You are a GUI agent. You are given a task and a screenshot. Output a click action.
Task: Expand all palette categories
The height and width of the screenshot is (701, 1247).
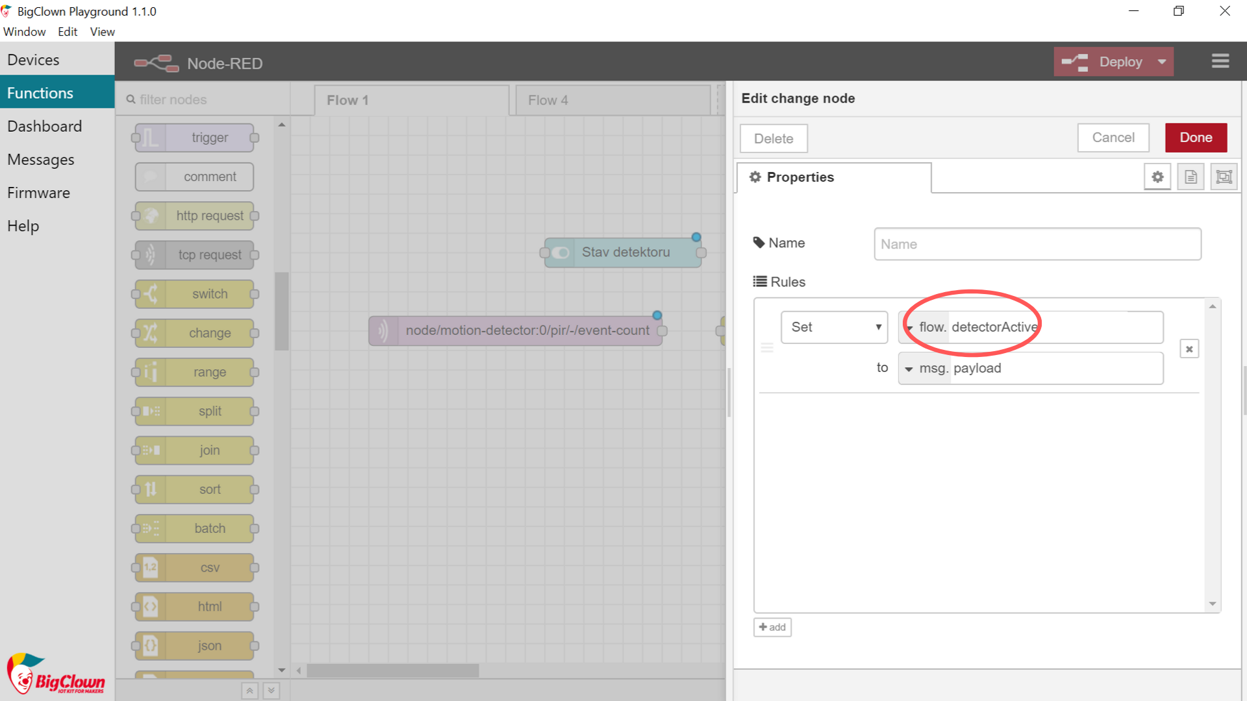(x=271, y=691)
